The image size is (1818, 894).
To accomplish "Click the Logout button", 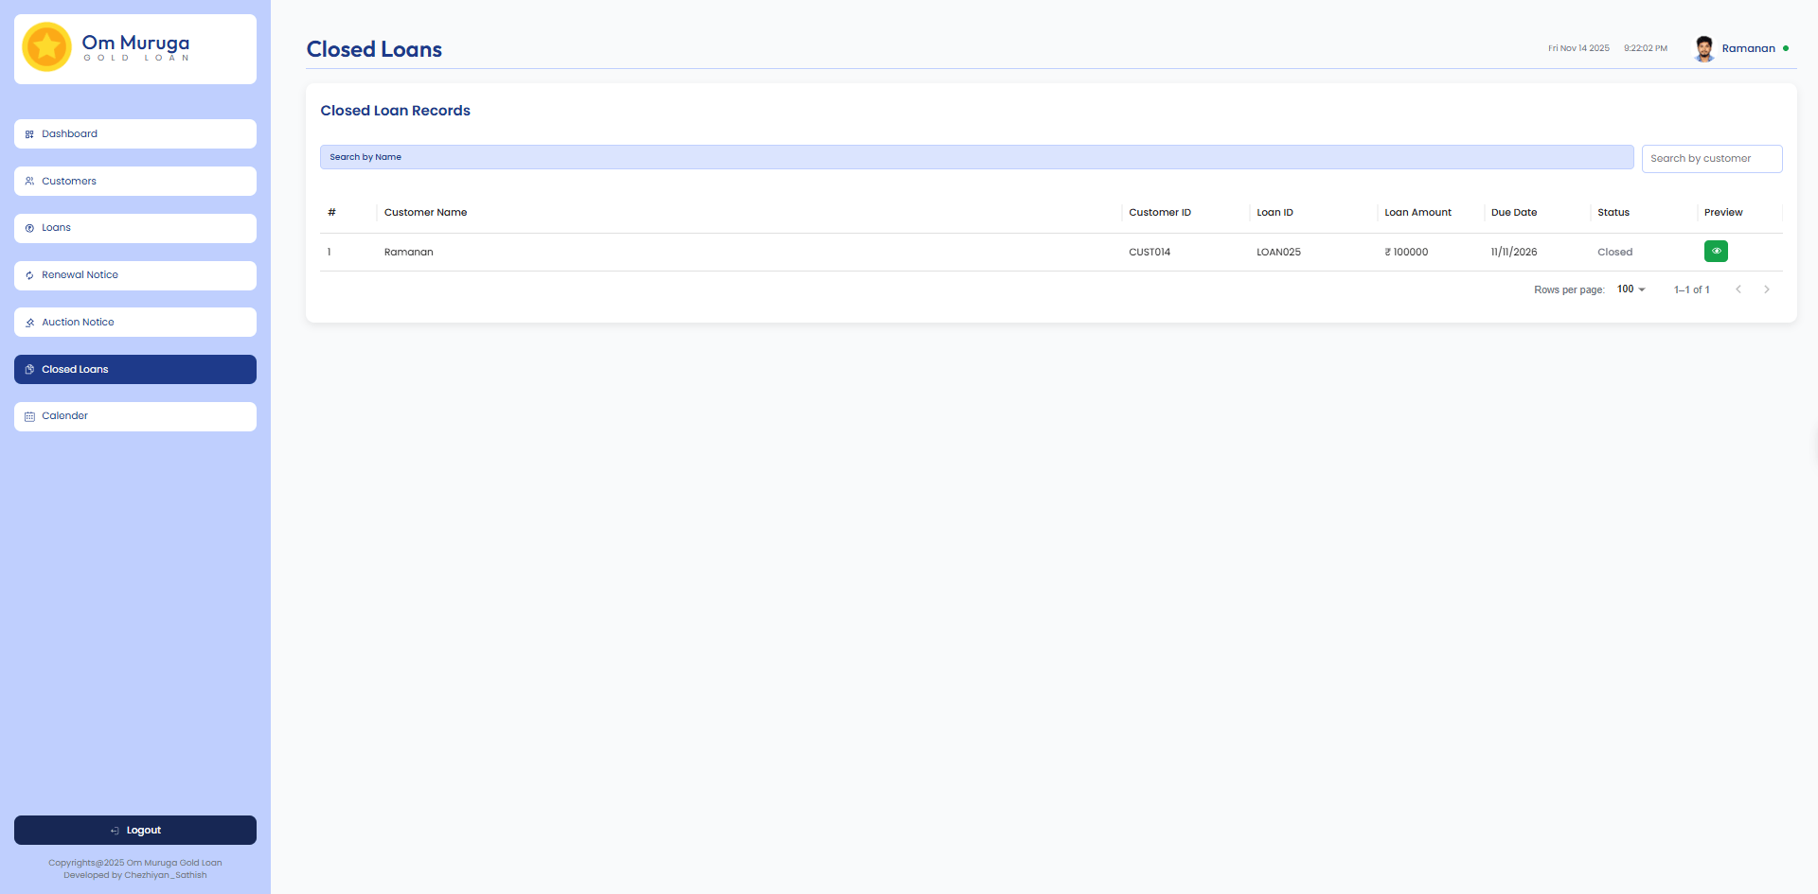I will (135, 830).
